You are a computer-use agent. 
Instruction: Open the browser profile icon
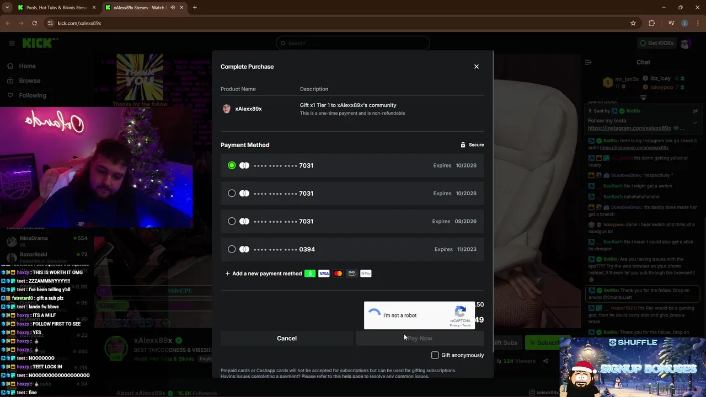(x=684, y=23)
